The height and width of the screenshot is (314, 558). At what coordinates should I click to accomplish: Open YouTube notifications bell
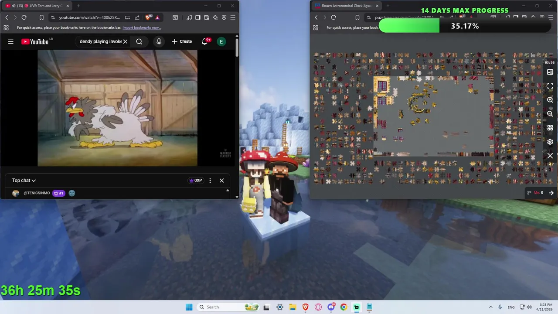pos(205,41)
